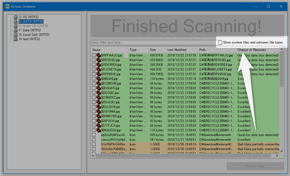Click the file icon of $RDK9RE4.jpg
290x176 pixels.
pos(99,65)
